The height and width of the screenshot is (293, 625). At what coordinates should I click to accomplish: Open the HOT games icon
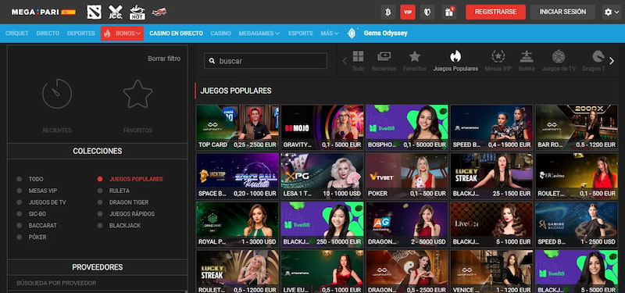(x=137, y=12)
